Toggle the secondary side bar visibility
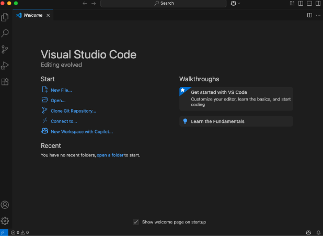 (318, 3)
